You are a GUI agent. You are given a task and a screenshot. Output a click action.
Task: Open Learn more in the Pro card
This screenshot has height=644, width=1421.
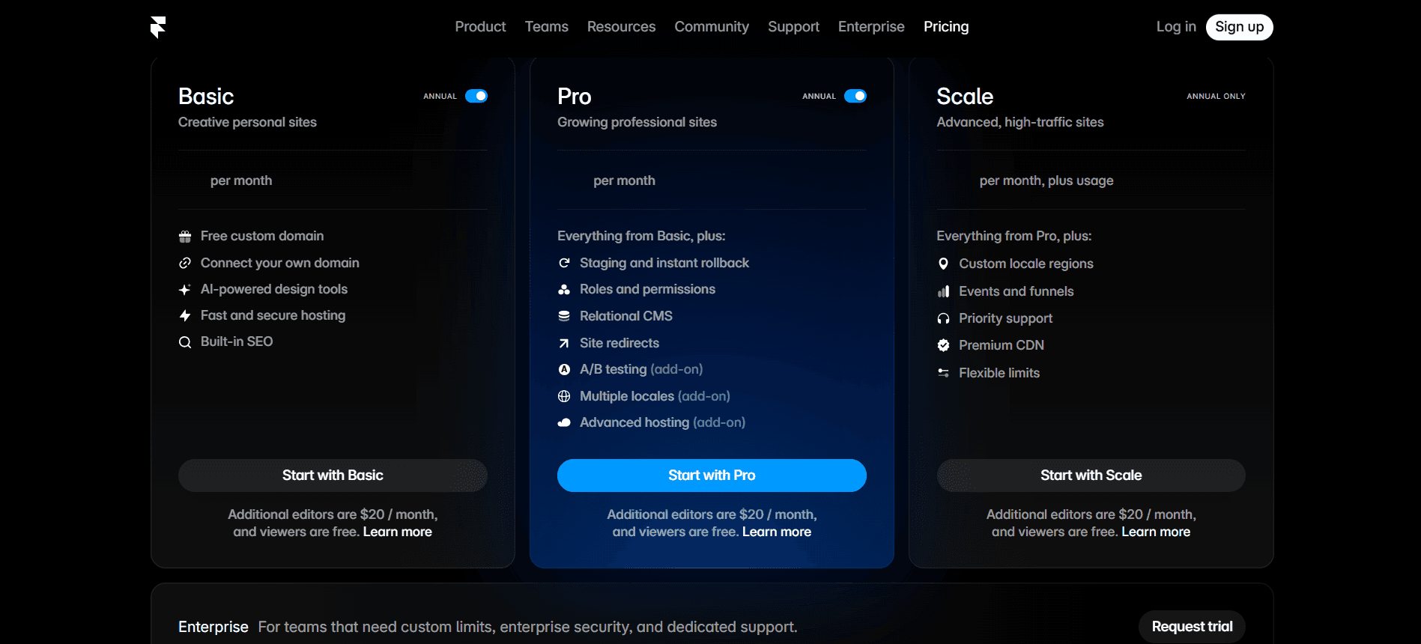click(777, 532)
